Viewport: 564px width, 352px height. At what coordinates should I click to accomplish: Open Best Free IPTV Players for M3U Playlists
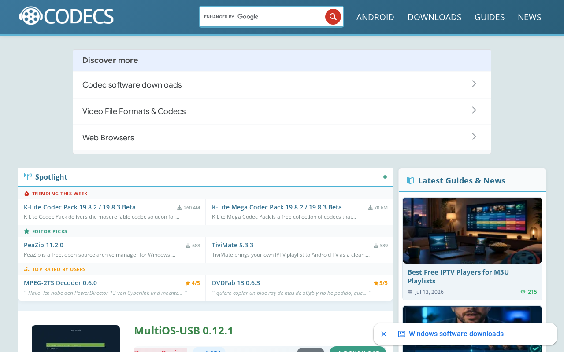(458, 276)
